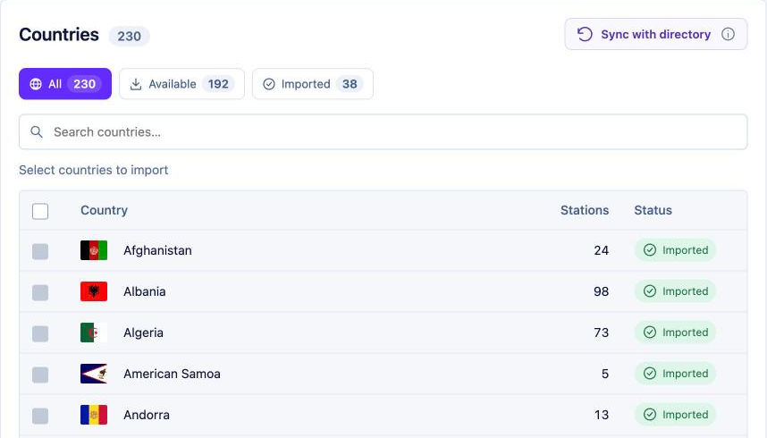This screenshot has width=767, height=438.
Task: Click station count 73 for Algeria
Action: click(x=602, y=333)
